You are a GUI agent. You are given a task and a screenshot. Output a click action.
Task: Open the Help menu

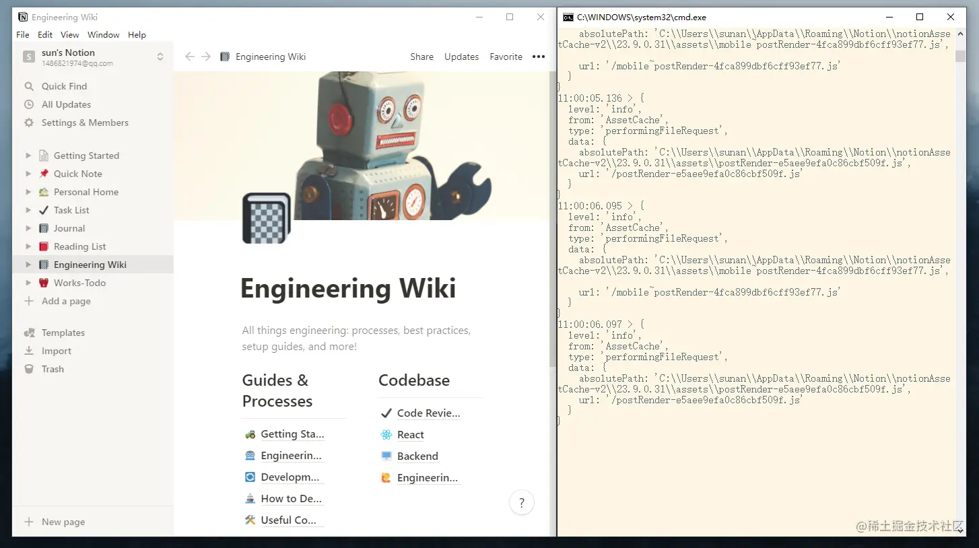(x=137, y=35)
